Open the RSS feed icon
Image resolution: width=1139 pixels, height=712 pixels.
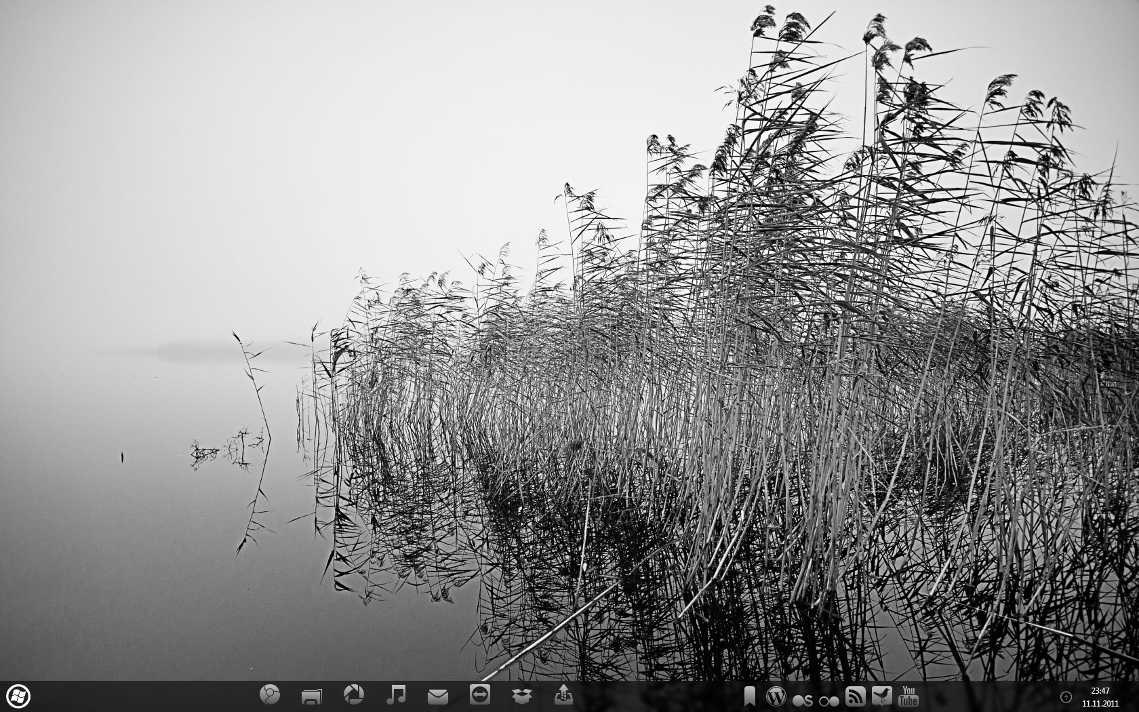[856, 696]
